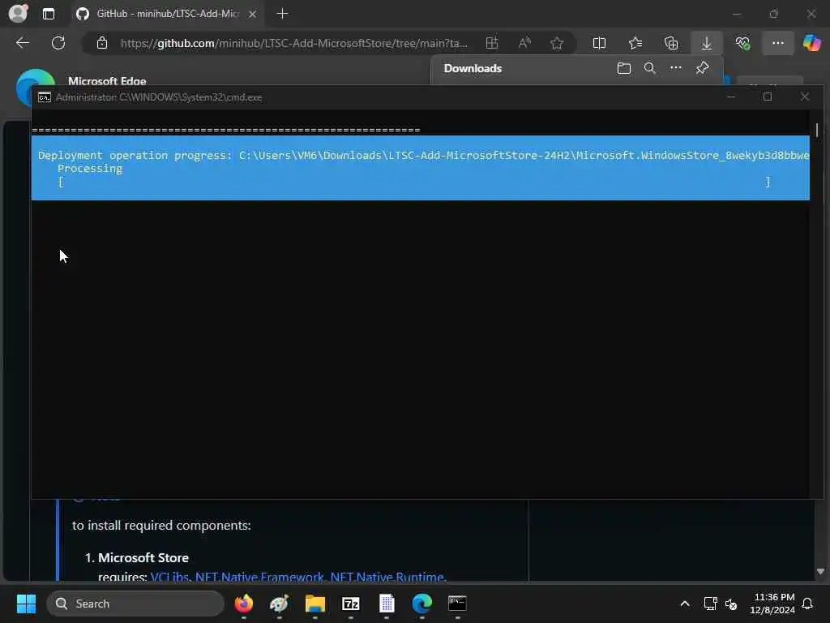830x623 pixels.
Task: Open downloads folder from Downloads panel
Action: 624,68
